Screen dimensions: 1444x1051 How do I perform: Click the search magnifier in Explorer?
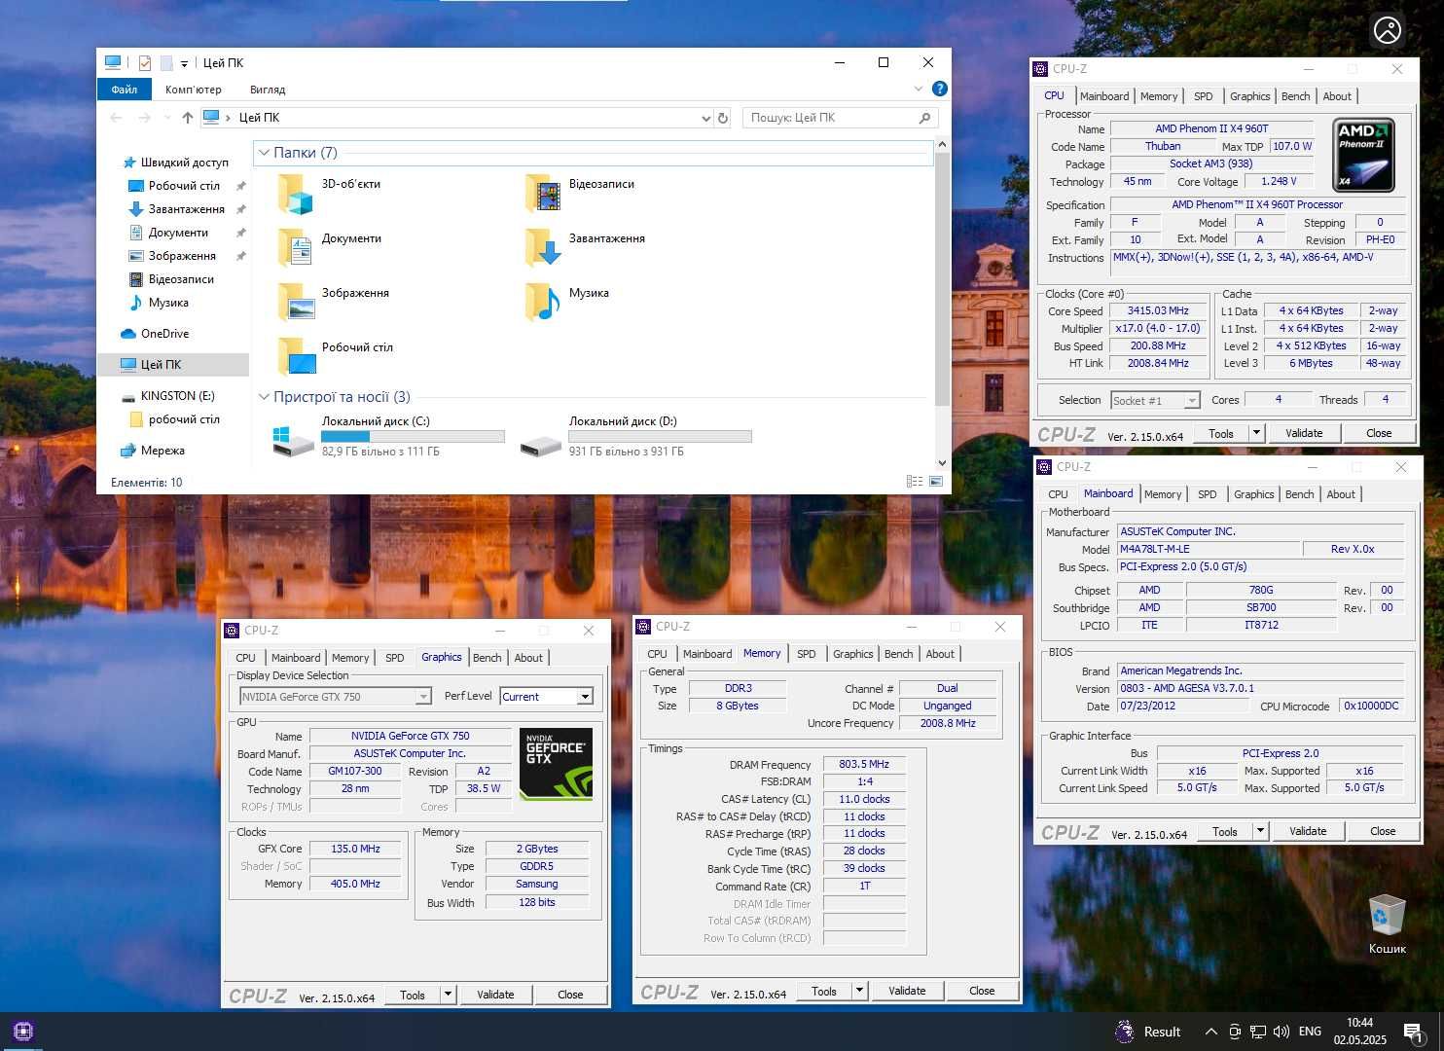(924, 118)
